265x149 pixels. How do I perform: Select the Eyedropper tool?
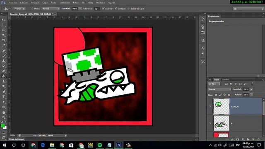[x=4, y=45]
